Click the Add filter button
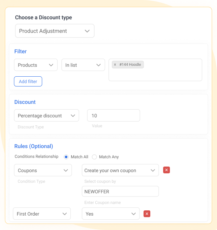The image size is (217, 230). click(x=28, y=82)
